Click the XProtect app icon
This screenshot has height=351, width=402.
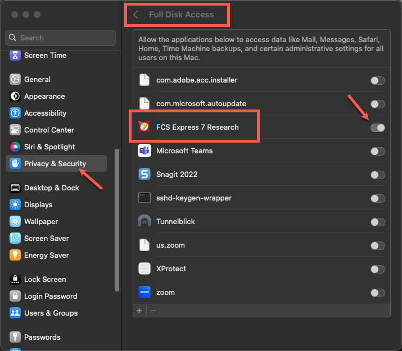tap(144, 268)
